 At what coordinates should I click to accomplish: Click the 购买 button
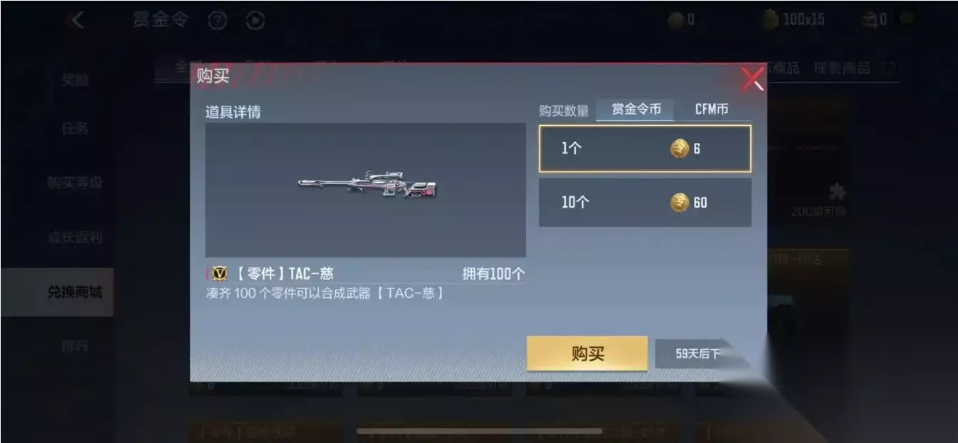[x=587, y=353]
